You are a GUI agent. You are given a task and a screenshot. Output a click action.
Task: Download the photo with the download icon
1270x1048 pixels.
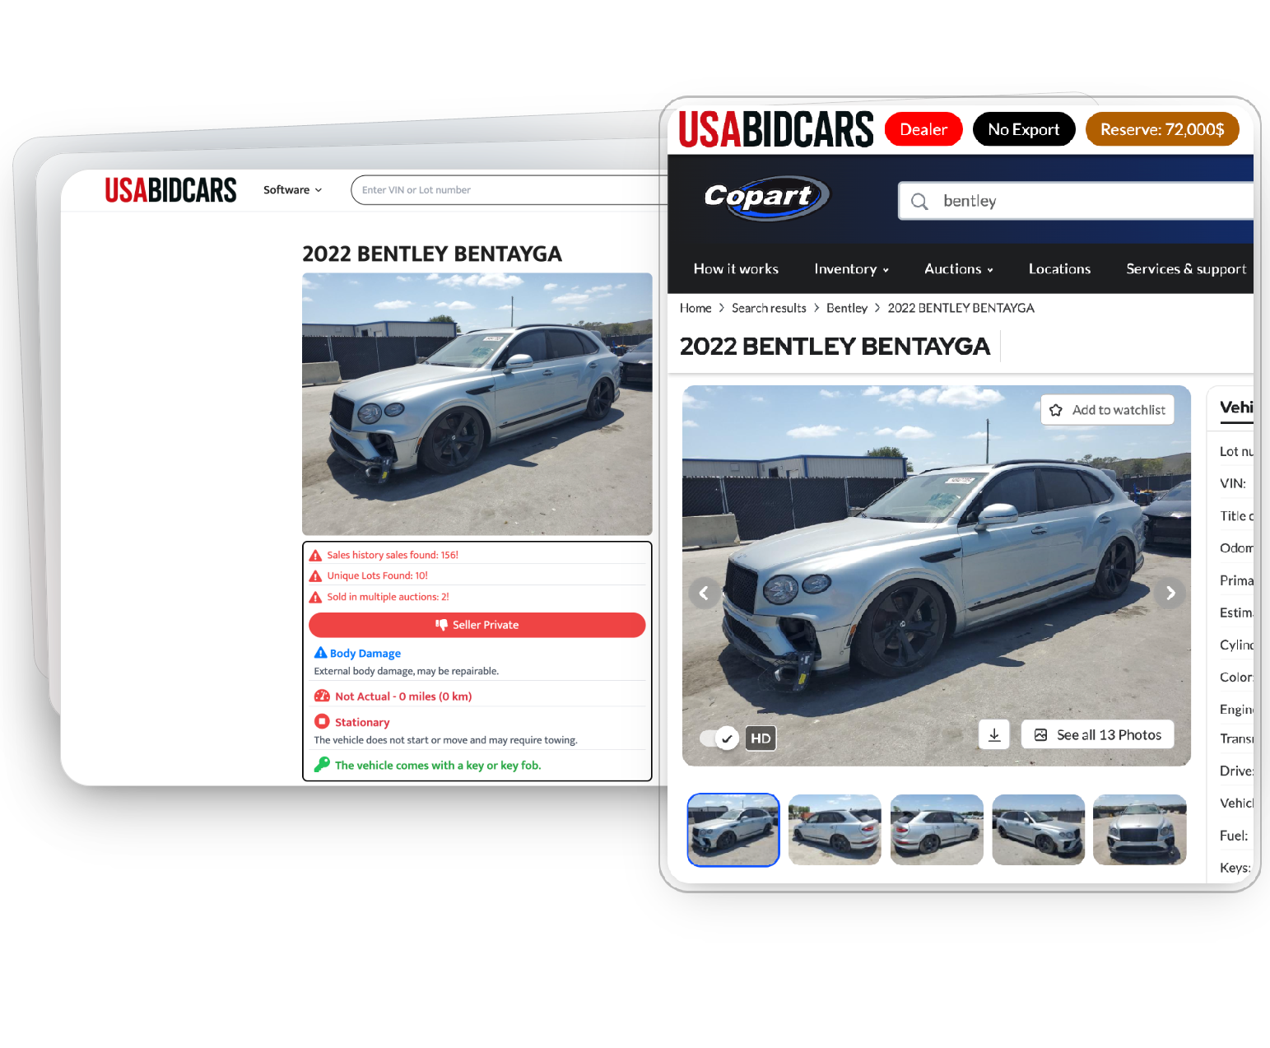pyautogui.click(x=994, y=734)
